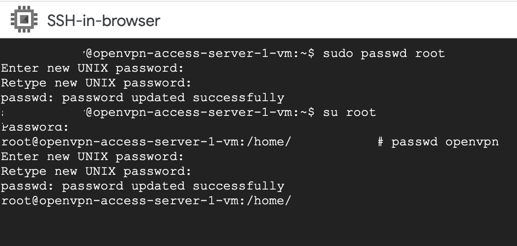The width and height of the screenshot is (517, 246).
Task: Click the 'passwd openvpn' command text
Action: [x=445, y=142]
